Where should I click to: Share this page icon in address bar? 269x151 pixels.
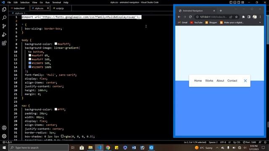231,17
